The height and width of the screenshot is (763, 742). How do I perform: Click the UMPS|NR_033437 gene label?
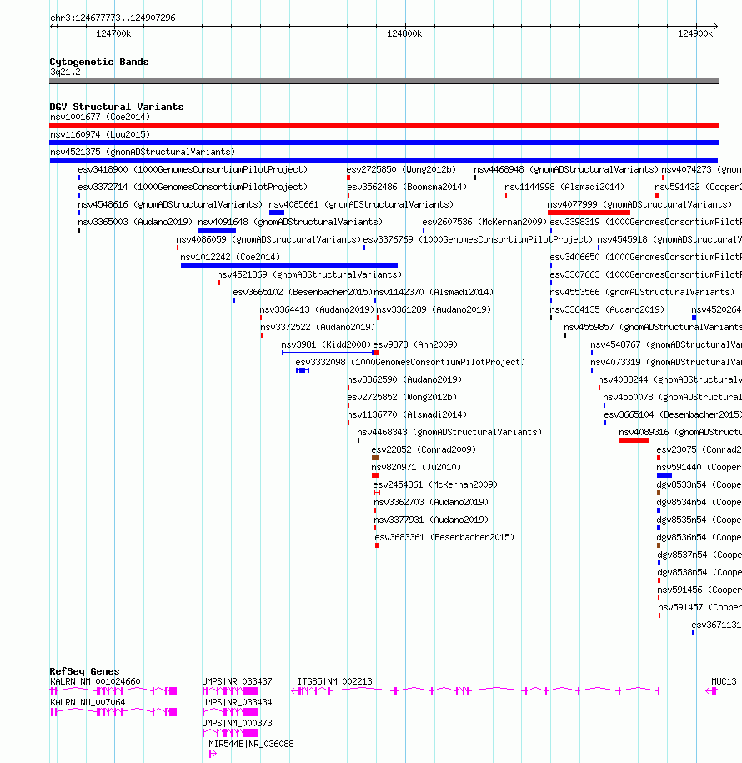pos(237,681)
